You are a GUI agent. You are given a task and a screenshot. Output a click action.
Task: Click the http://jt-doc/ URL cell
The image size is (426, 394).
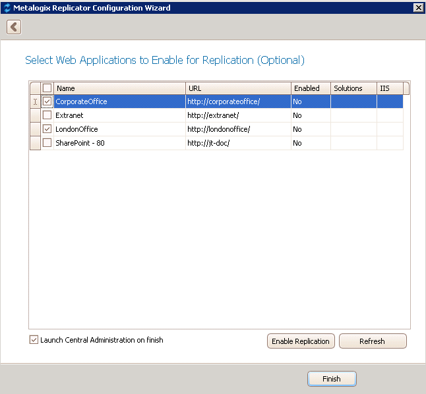238,143
